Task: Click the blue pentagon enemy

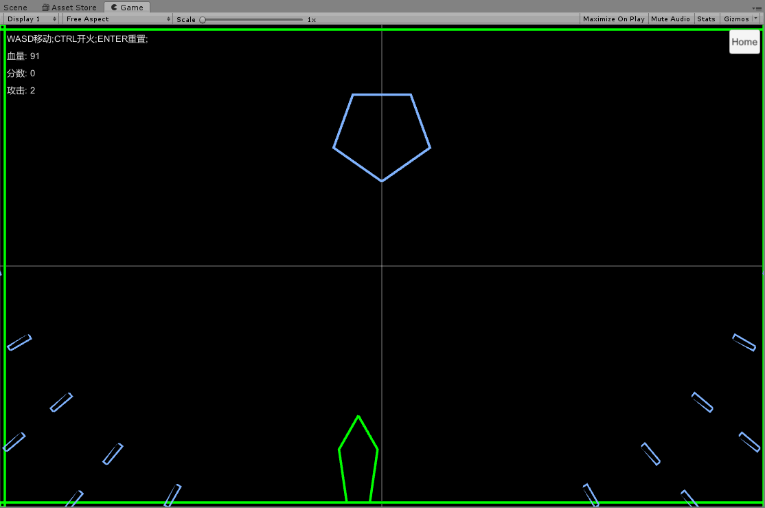Action: pos(382,137)
